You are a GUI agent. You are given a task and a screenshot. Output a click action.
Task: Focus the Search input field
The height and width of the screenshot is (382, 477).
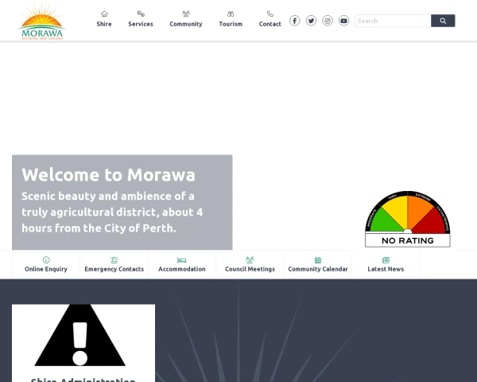[x=392, y=21]
